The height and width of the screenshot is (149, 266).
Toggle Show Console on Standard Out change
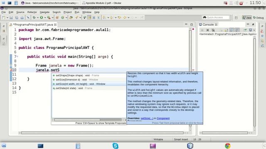tap(232, 30)
